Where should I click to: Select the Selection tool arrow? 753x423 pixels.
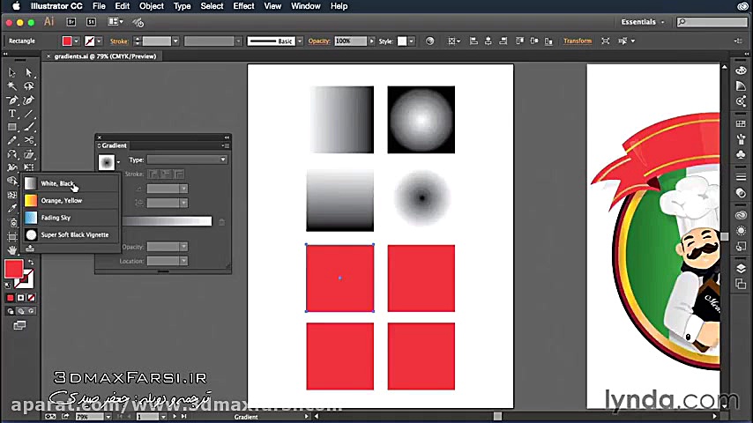coord(12,72)
